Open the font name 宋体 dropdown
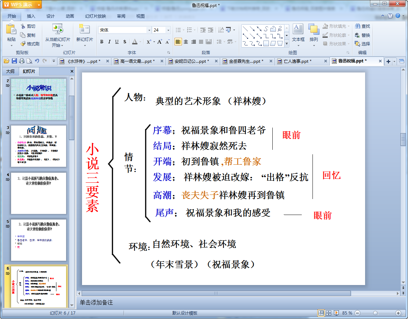The width and height of the screenshot is (408, 319). 149,30
